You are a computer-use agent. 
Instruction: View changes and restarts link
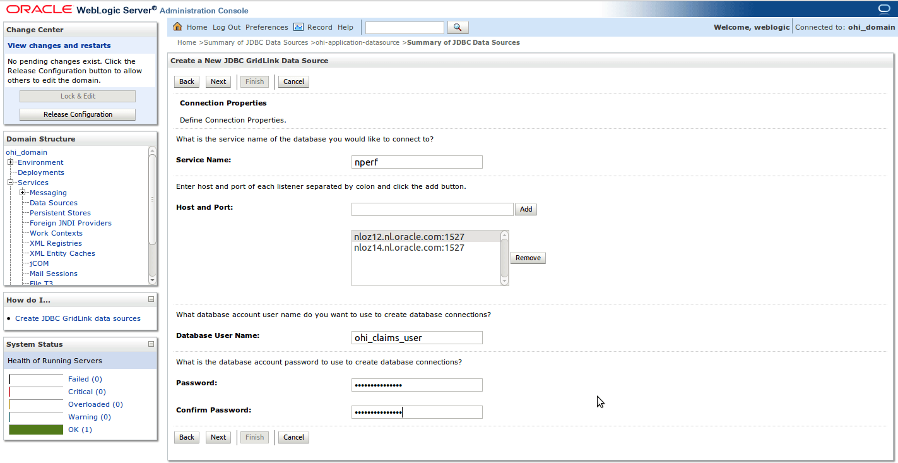tap(59, 45)
